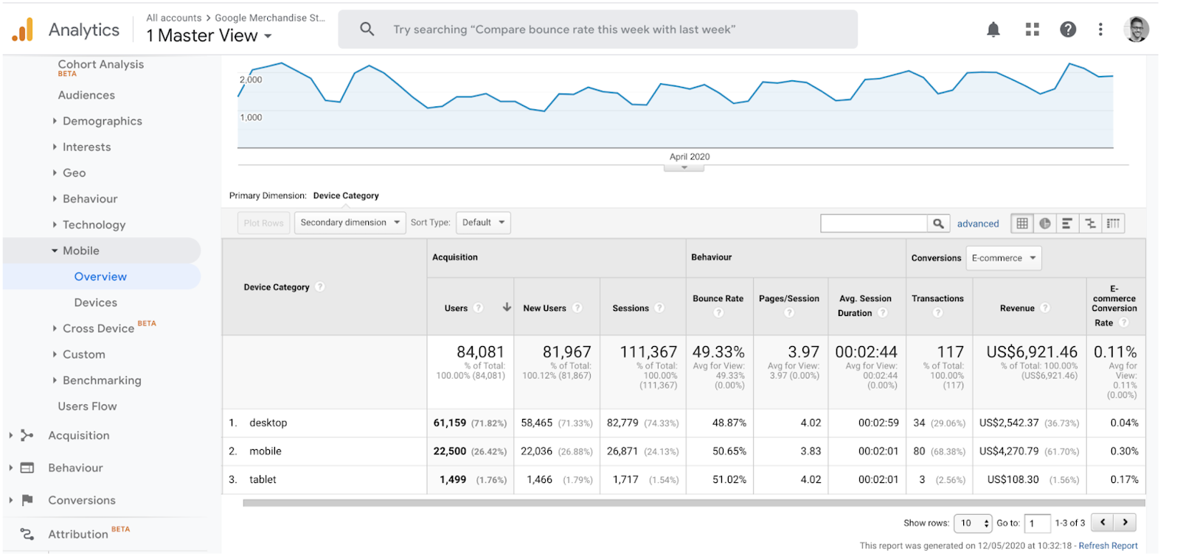This screenshot has height=556, width=1180.
Task: Click the Sessions column header
Action: (631, 308)
